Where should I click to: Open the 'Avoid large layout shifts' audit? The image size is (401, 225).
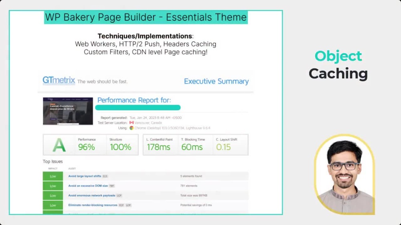[85, 176]
